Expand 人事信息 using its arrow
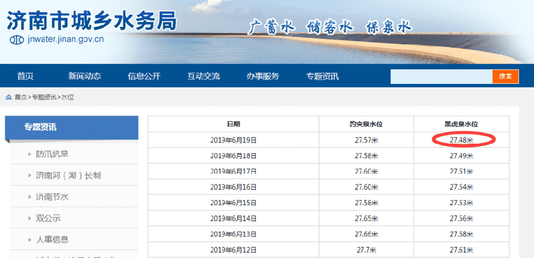This screenshot has width=534, height=258. [x=29, y=239]
